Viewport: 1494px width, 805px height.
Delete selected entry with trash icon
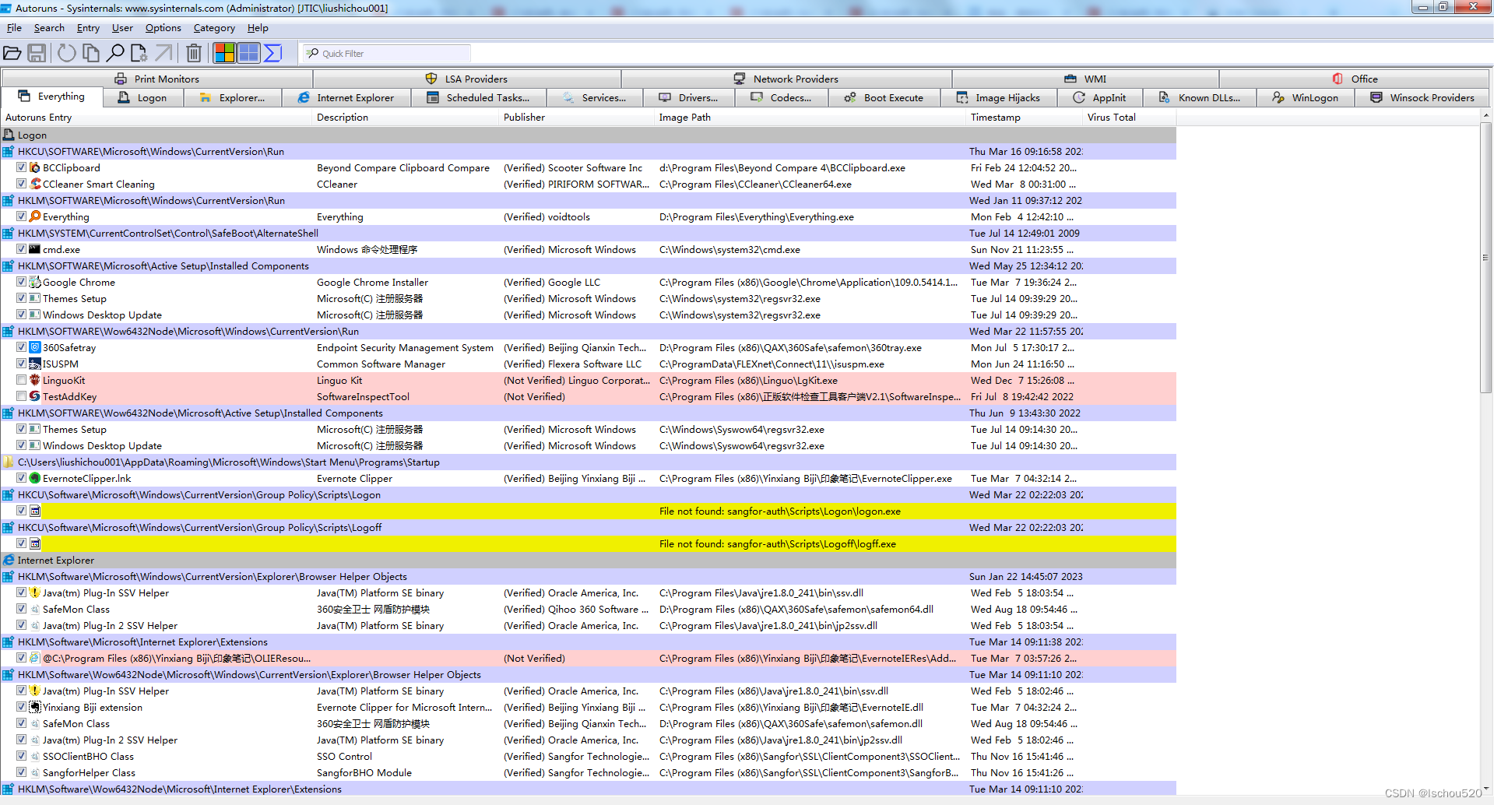click(x=194, y=53)
